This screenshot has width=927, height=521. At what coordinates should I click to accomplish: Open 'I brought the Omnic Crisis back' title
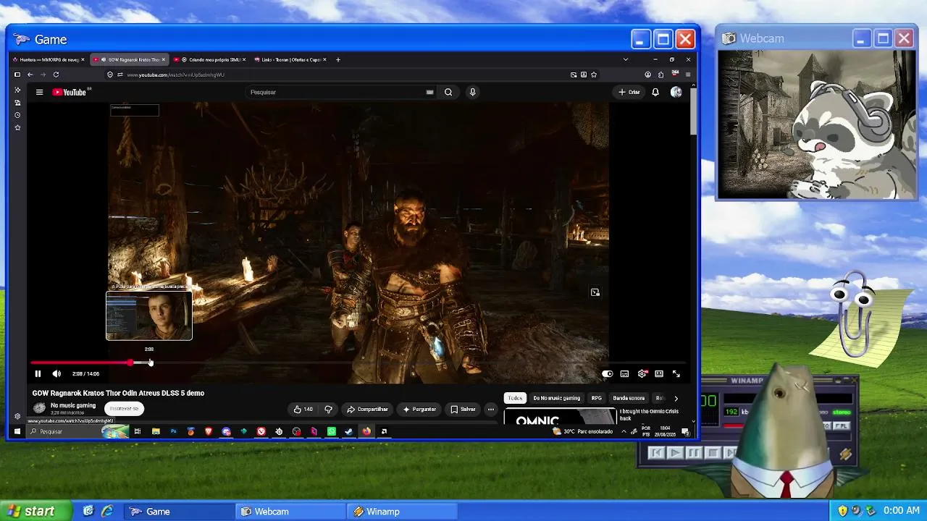point(649,415)
